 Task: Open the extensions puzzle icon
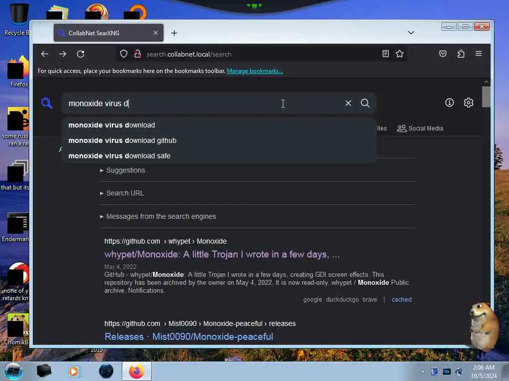[461, 54]
